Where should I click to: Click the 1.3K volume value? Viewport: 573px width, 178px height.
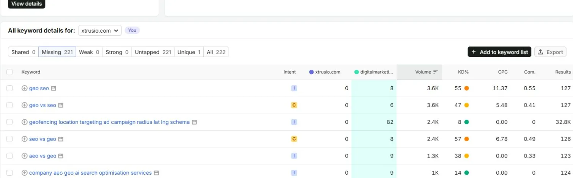433,156
